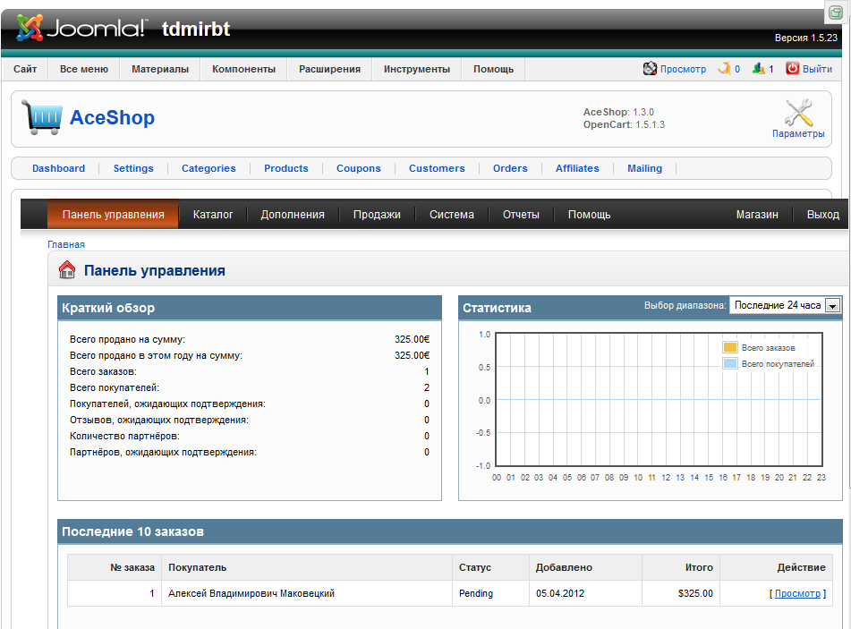Screen dimensions: 851x629
Task: Click the messages icon showing 0
Action: pos(724,68)
